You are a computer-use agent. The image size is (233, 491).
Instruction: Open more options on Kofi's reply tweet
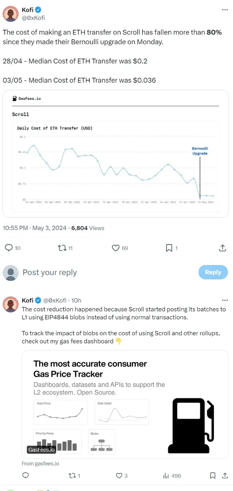pyautogui.click(x=225, y=300)
